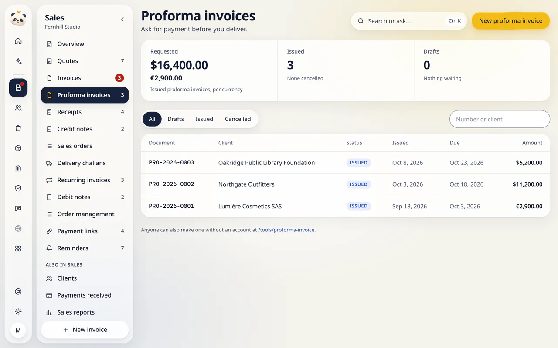Open Invoices in the Sales sidebar

[x=85, y=78]
